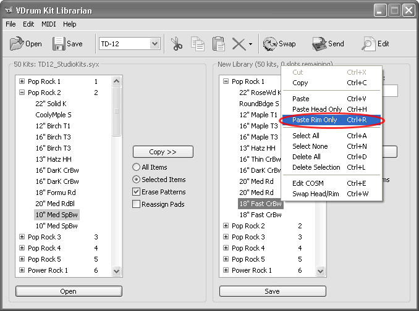Select the All Items radio button
Image resolution: width=419 pixels, height=311 pixels.
pos(137,167)
